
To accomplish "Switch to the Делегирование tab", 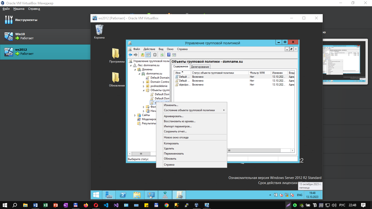I will click(x=200, y=67).
